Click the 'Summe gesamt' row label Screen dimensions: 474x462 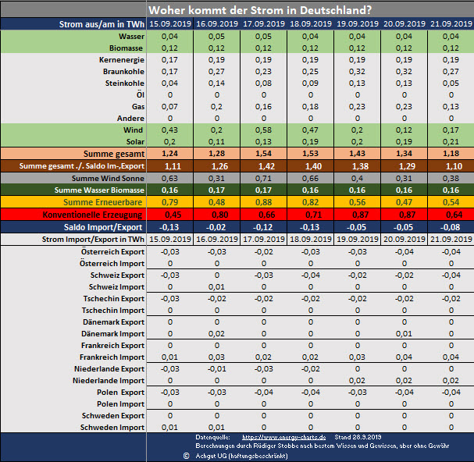coord(113,154)
